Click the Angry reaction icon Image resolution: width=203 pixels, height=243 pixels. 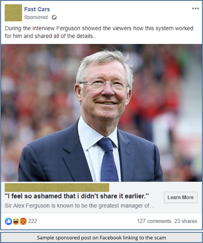[x=23, y=221]
